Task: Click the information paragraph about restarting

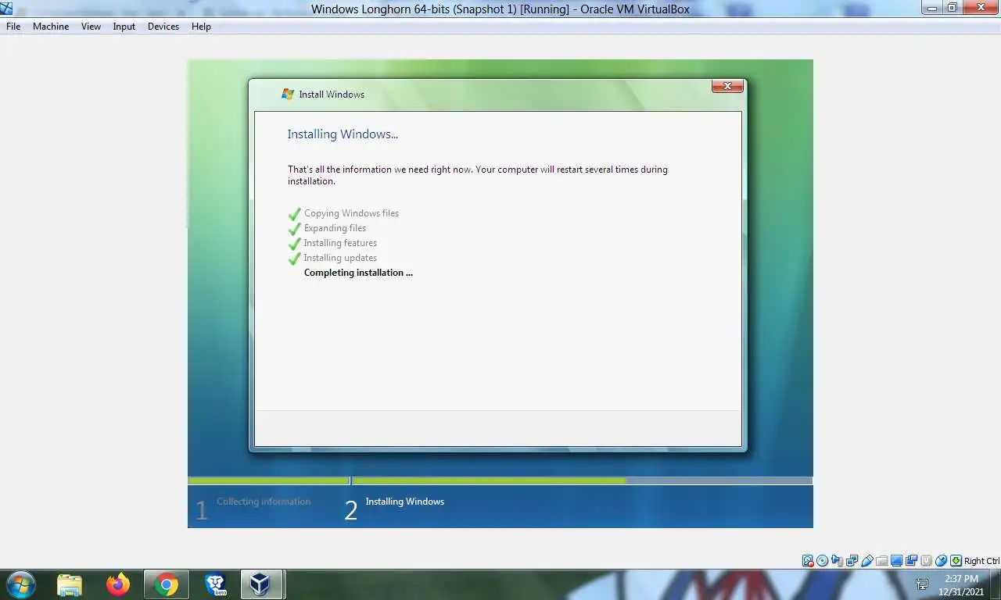Action: click(477, 175)
